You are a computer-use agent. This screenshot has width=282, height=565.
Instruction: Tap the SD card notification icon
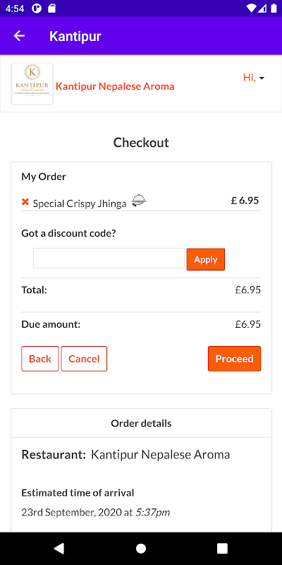(51, 8)
